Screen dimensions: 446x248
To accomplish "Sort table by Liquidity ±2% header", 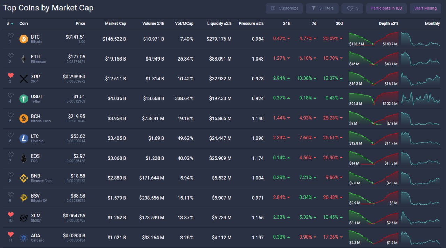I will tap(219, 23).
